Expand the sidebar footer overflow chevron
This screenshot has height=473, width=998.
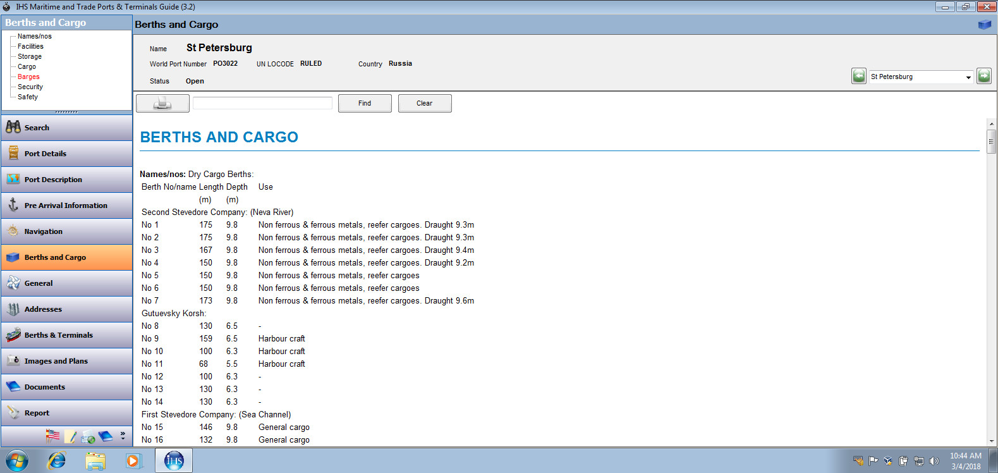click(x=123, y=435)
